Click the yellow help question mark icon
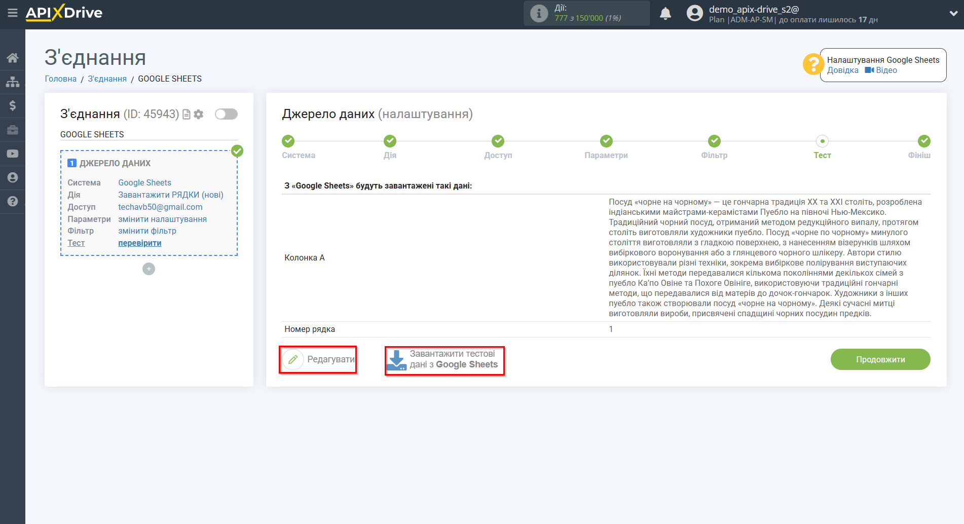This screenshot has width=964, height=524. [x=813, y=64]
